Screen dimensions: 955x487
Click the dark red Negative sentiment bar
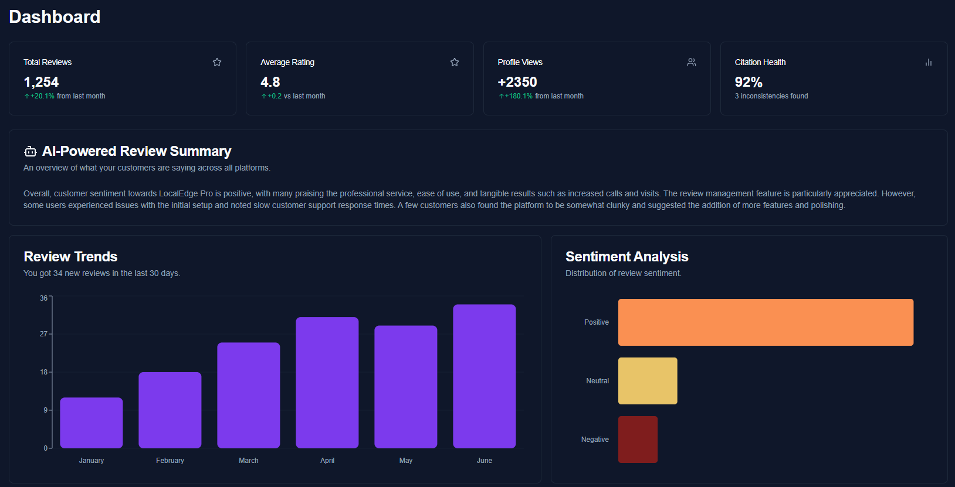point(638,440)
